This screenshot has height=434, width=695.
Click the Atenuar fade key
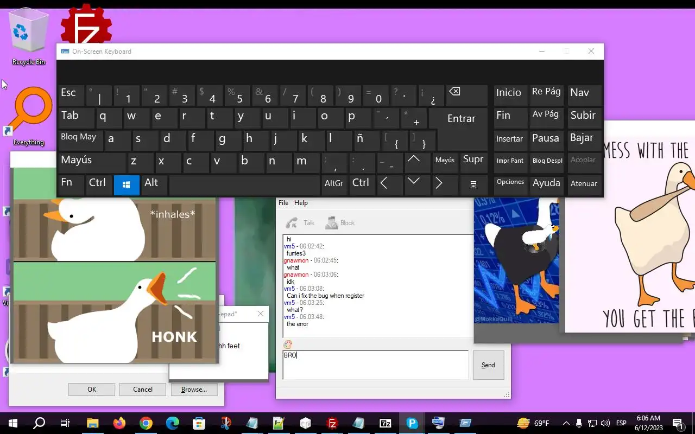[x=584, y=184]
